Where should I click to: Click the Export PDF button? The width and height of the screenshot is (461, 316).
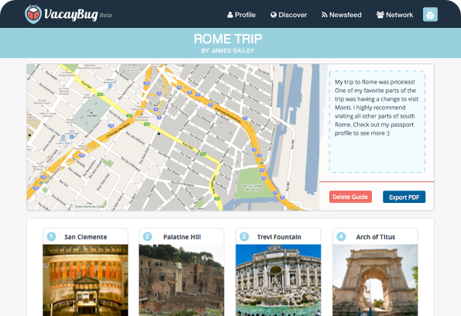coord(404,197)
